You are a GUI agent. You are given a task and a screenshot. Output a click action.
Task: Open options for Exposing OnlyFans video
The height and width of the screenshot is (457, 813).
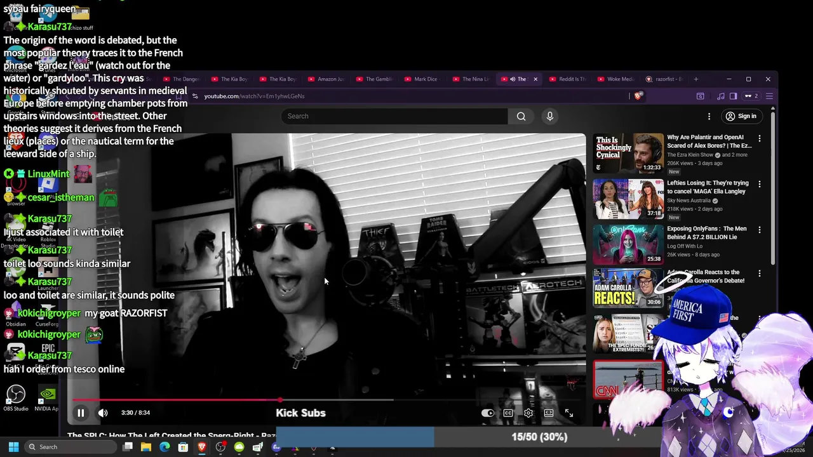(759, 230)
